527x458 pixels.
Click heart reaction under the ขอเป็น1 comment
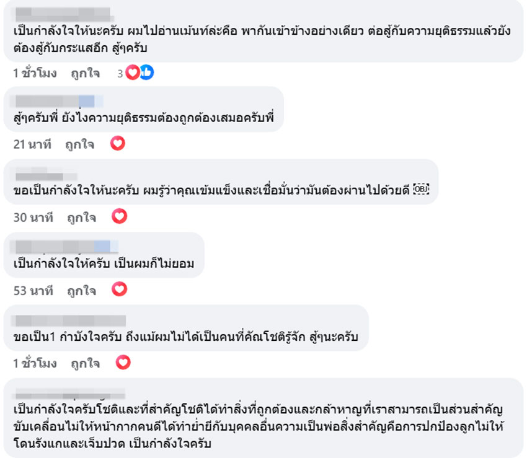(x=123, y=362)
